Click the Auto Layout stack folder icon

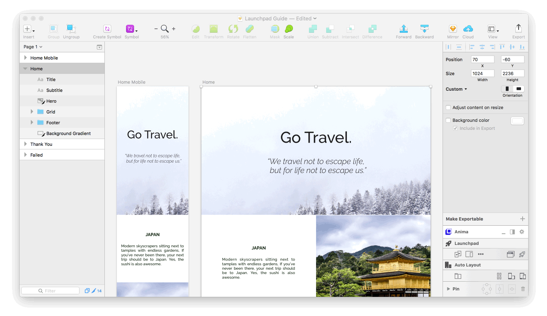click(458, 276)
